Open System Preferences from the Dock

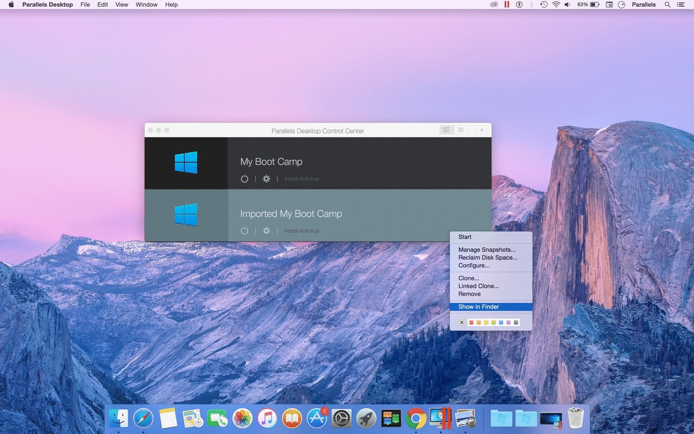click(342, 418)
